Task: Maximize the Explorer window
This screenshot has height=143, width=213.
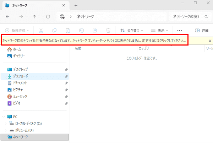Action: coord(195,3)
